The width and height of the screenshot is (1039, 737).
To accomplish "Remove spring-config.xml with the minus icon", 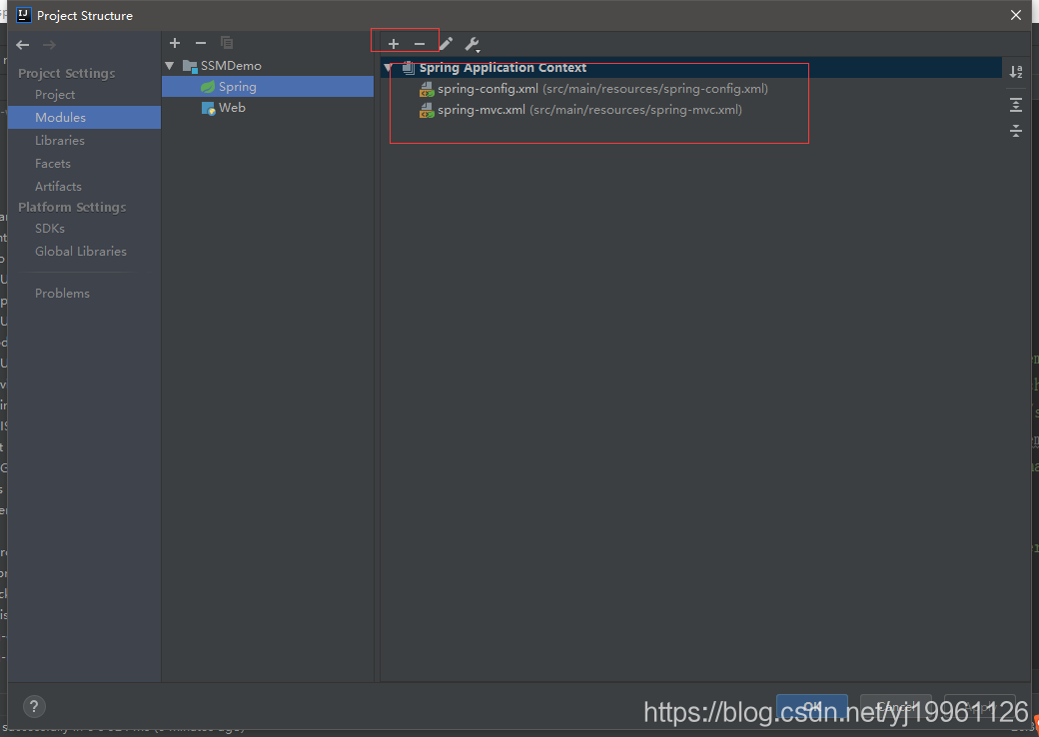I will pos(418,43).
